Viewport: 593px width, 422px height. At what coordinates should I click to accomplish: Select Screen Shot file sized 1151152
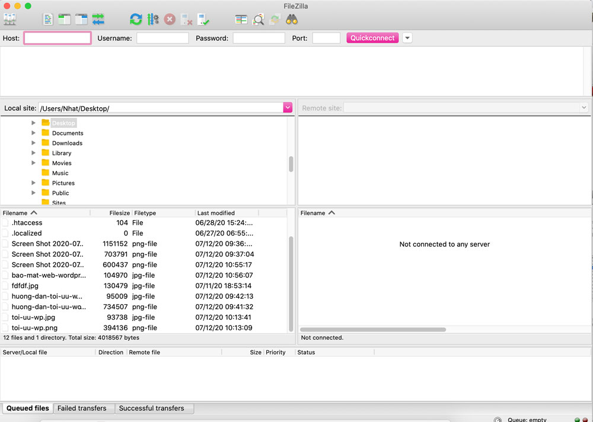pyautogui.click(x=144, y=244)
